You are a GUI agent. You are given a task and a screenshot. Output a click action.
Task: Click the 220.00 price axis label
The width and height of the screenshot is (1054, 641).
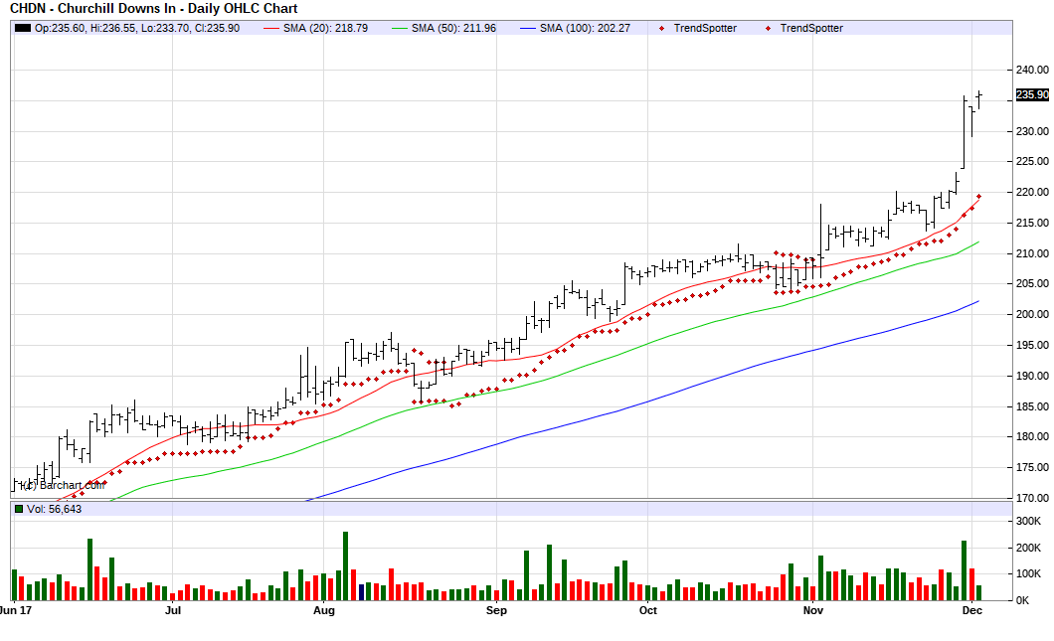pos(1032,192)
